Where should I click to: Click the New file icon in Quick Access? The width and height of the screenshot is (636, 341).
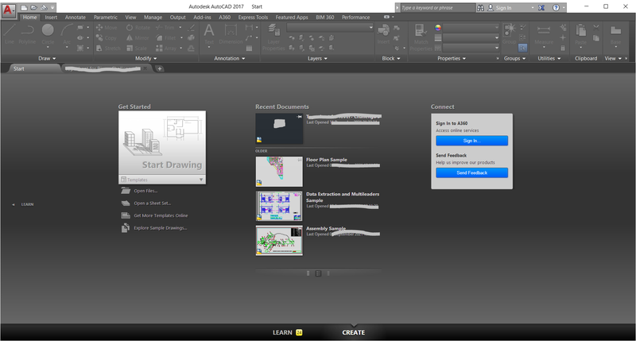click(x=25, y=8)
